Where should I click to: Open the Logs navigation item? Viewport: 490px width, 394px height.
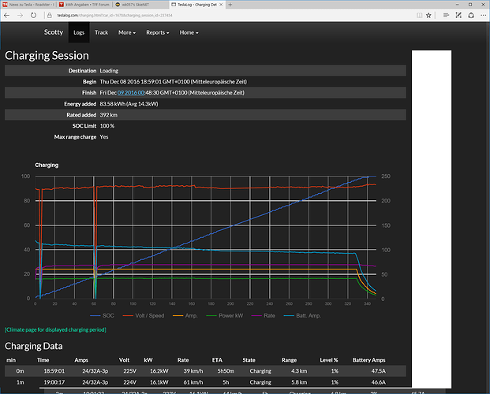click(79, 32)
